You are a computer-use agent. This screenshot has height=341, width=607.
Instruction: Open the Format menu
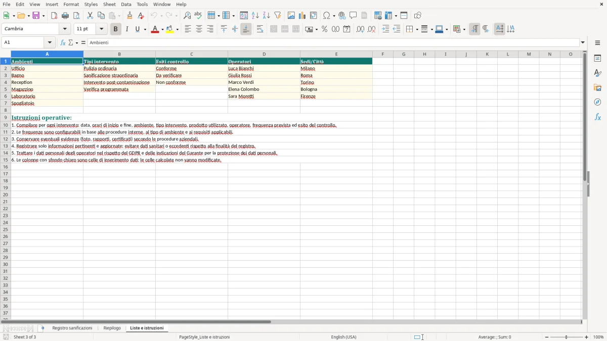point(71,4)
